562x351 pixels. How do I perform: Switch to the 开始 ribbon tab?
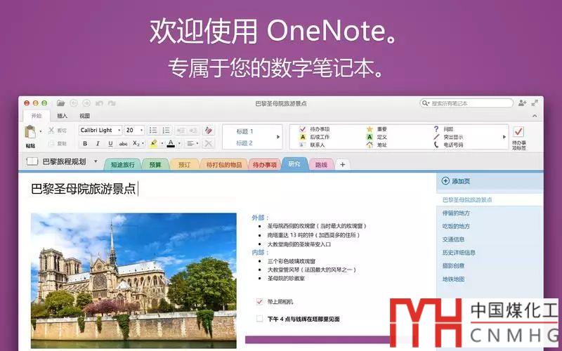(37, 116)
